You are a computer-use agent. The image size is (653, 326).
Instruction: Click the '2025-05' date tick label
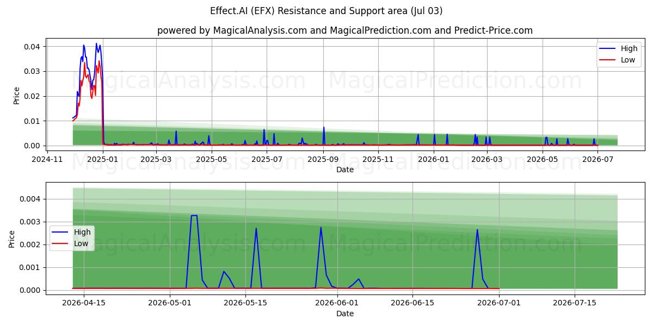211,159
